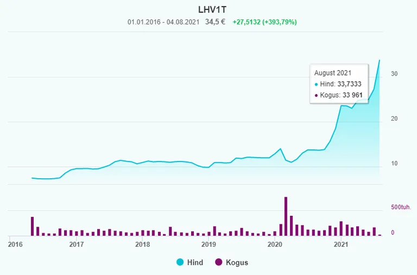Click the price axis label 30
The height and width of the screenshot is (275, 417).
coord(394,74)
